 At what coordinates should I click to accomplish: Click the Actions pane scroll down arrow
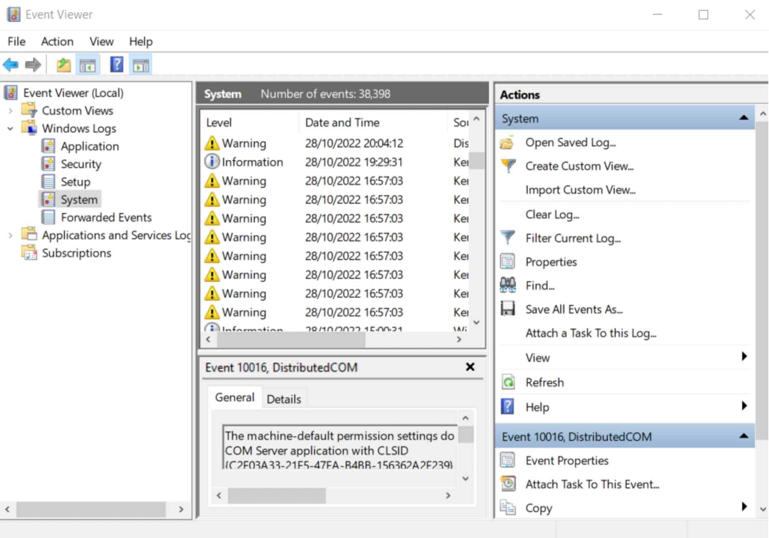pyautogui.click(x=763, y=509)
